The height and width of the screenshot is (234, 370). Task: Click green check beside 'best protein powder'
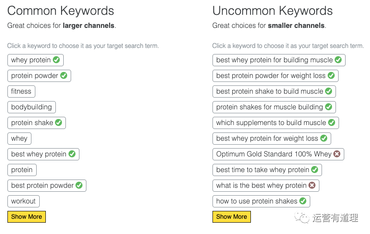(79, 185)
